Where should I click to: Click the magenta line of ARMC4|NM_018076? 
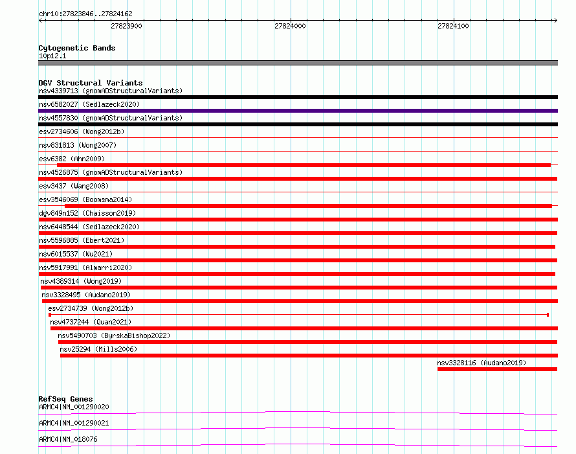[x=298, y=445]
